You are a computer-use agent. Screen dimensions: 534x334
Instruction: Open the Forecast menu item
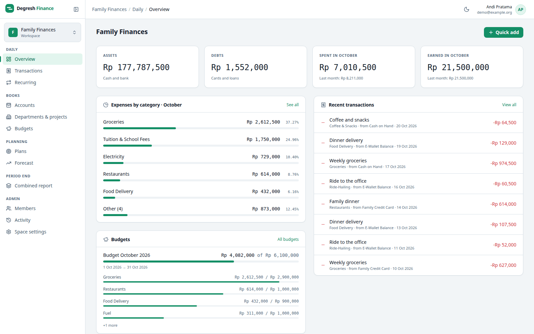pyautogui.click(x=42, y=163)
